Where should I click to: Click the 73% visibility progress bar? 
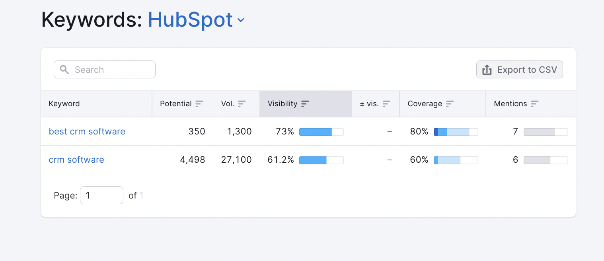point(321,132)
